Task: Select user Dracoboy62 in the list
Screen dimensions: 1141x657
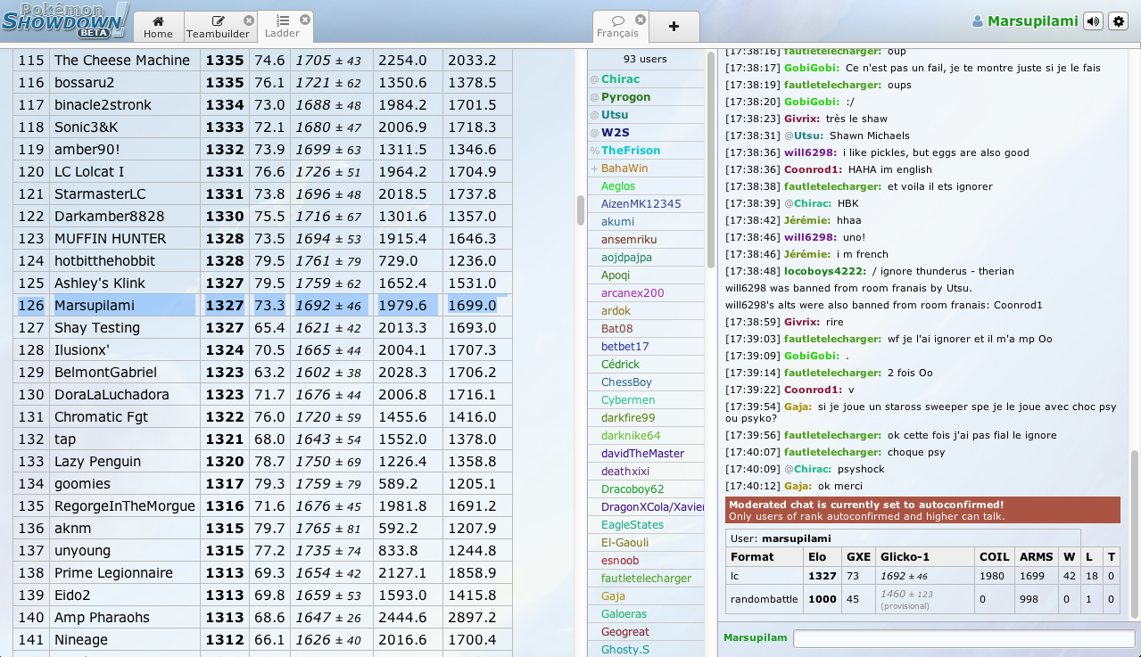Action: (647, 489)
